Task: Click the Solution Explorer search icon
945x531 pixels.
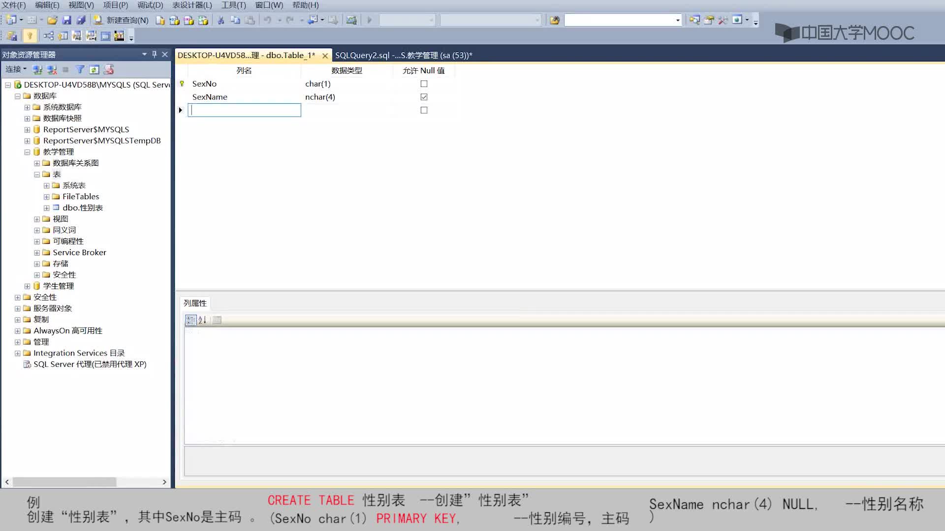Action: [x=694, y=20]
